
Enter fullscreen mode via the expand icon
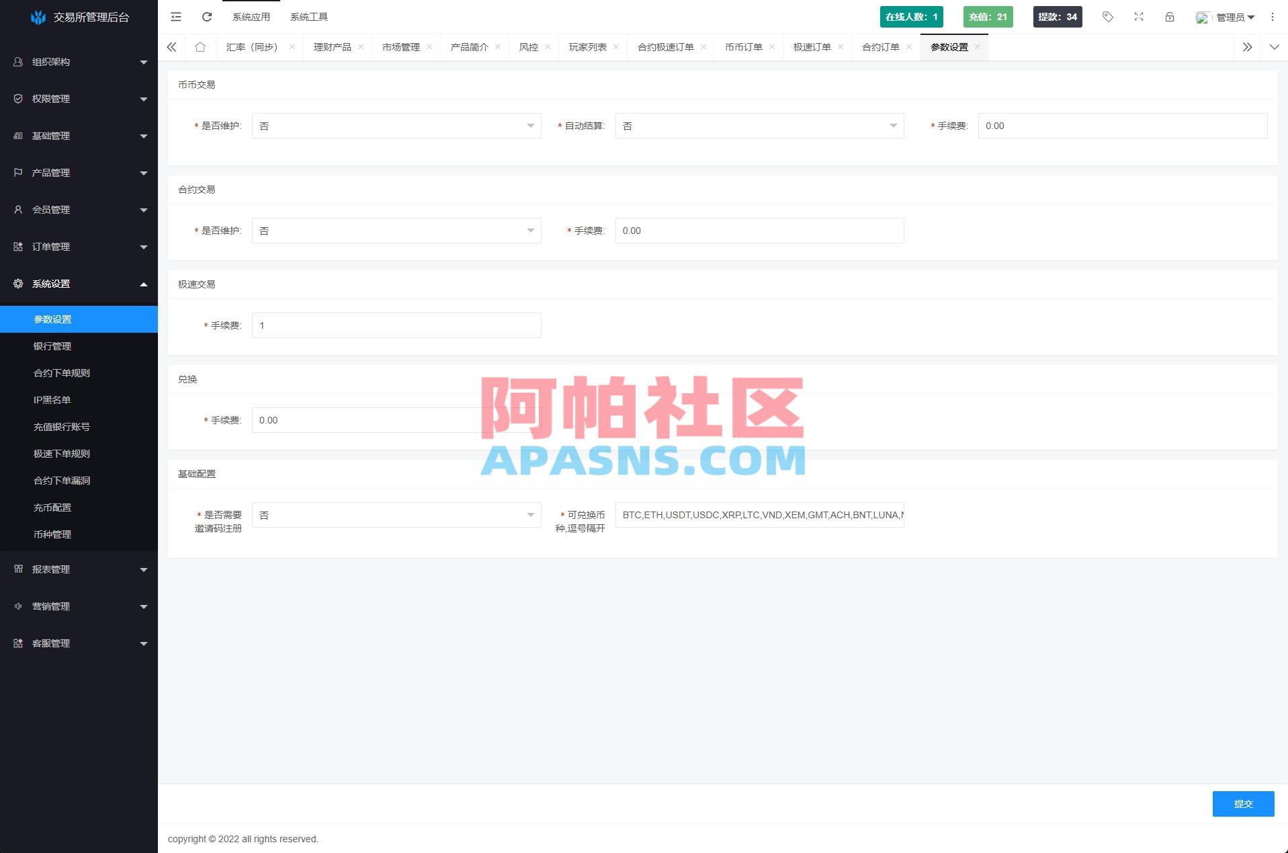1138,16
